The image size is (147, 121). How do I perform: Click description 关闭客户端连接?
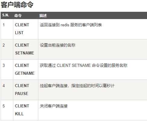pyautogui.click(x=54, y=106)
